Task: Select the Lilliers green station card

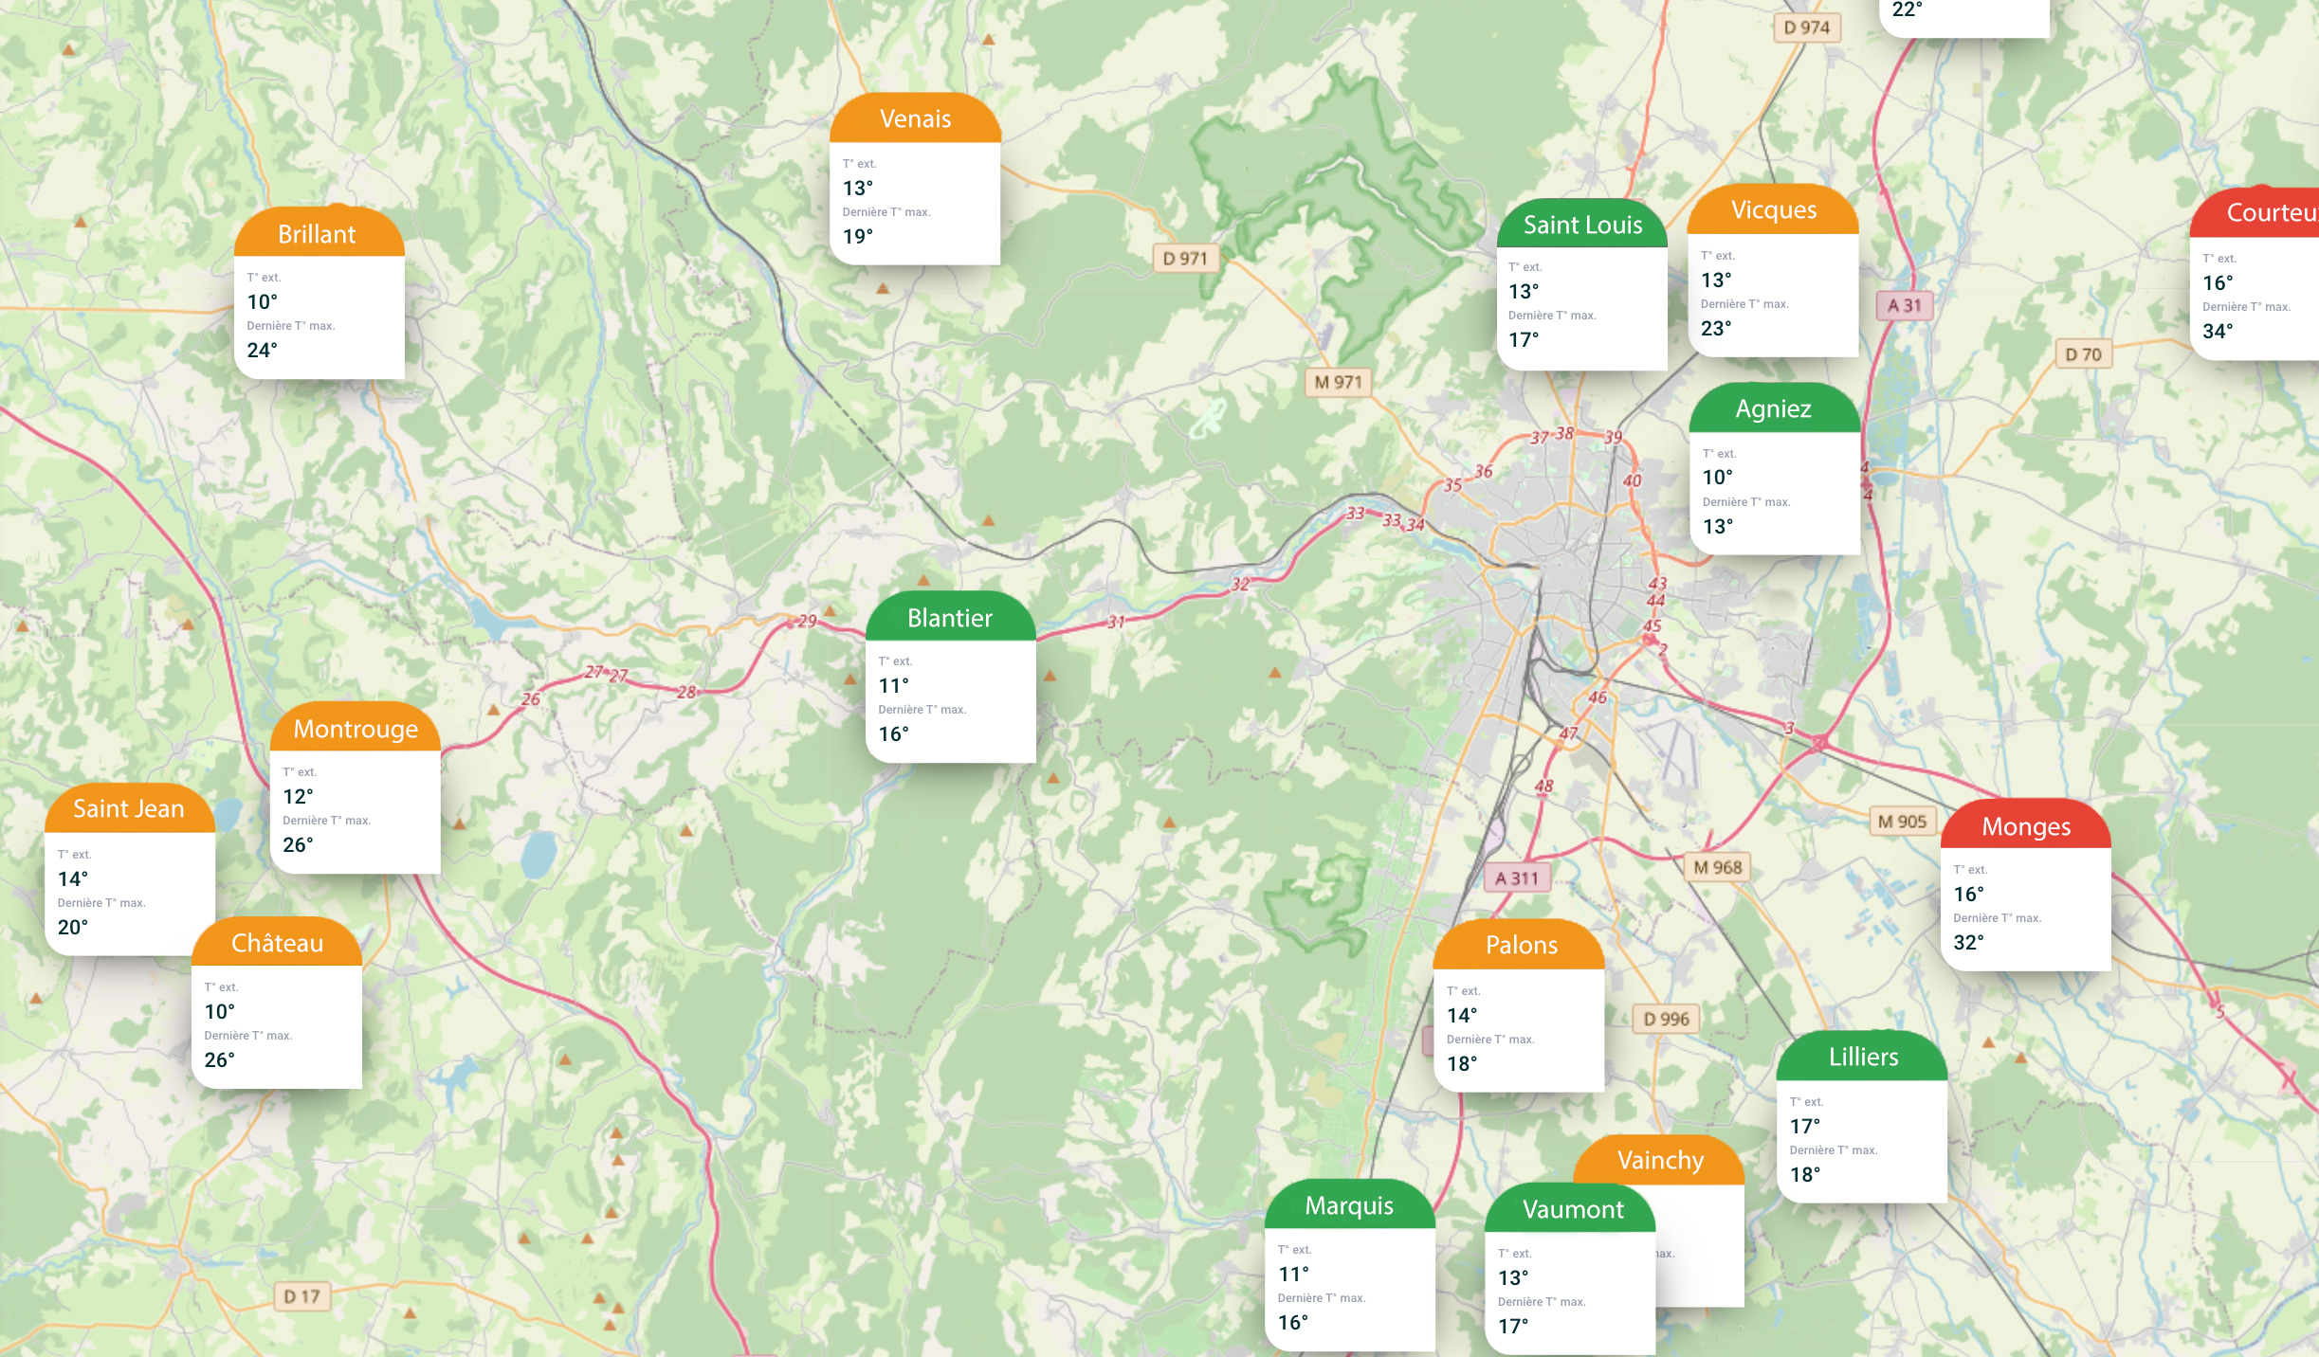Action: (1861, 1118)
